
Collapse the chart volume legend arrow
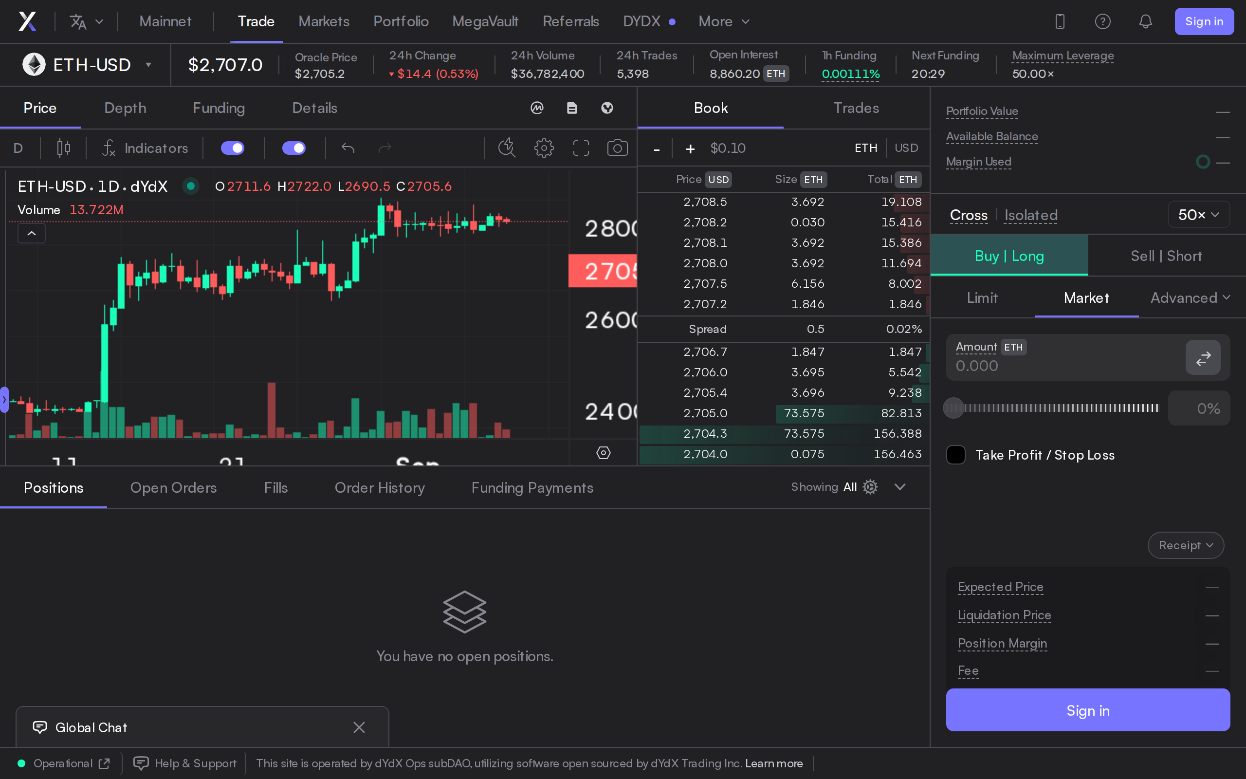pyautogui.click(x=32, y=233)
